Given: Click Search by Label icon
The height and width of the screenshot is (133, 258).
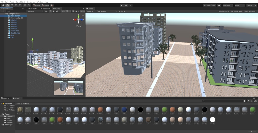Looking at the screenshot, I should click(x=248, y=101).
